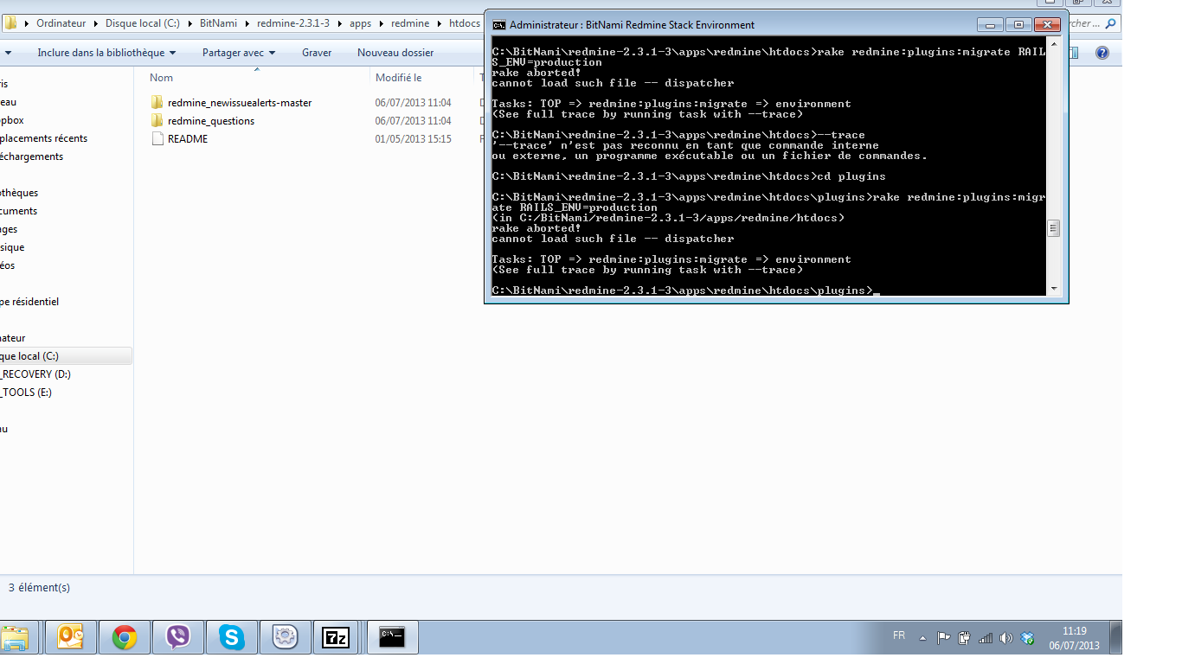Open 7-Zip from the taskbar
Screen dimensions: 1182x664
point(336,638)
